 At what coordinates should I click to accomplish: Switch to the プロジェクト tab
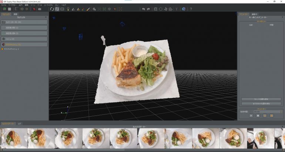6,14
